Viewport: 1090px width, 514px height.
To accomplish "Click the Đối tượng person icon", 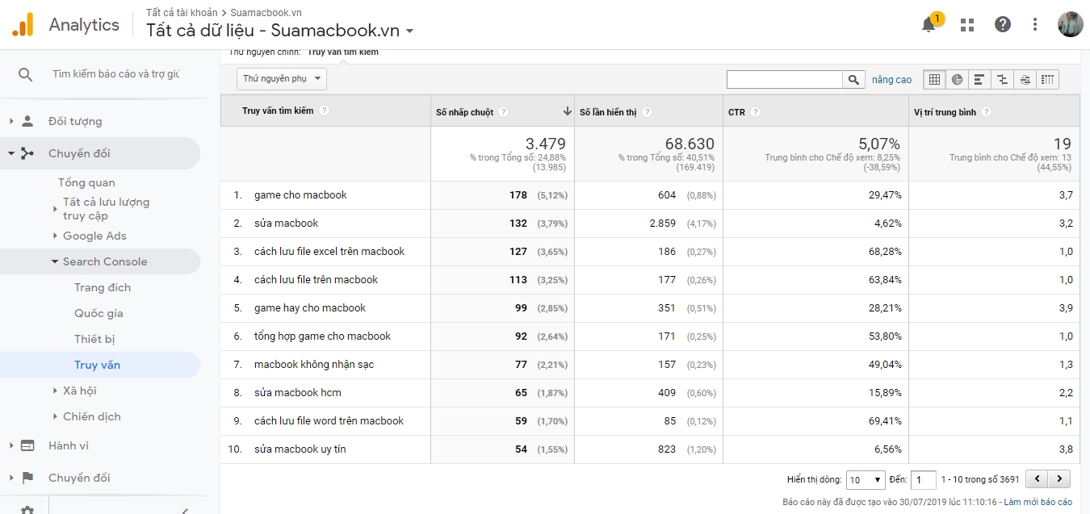I will coord(28,121).
